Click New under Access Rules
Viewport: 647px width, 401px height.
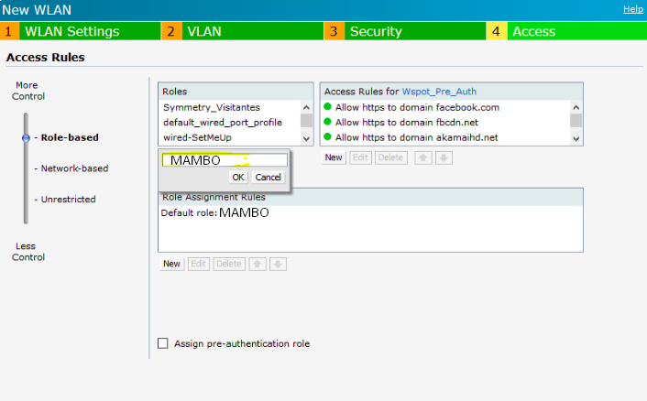click(334, 157)
